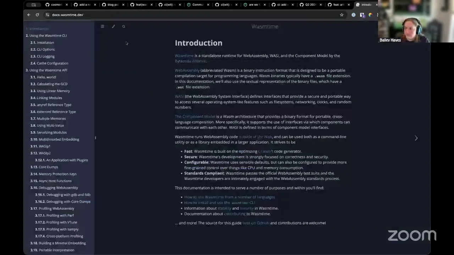The height and width of the screenshot is (255, 454).
Task: Open the 2.4 Cache Configuration section
Action: point(49,63)
